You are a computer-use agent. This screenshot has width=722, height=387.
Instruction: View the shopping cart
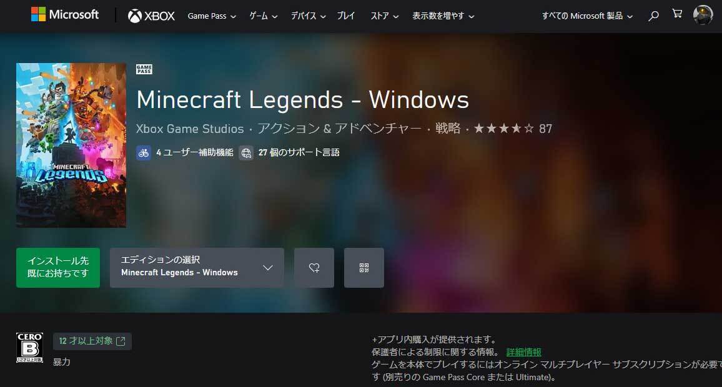point(677,13)
